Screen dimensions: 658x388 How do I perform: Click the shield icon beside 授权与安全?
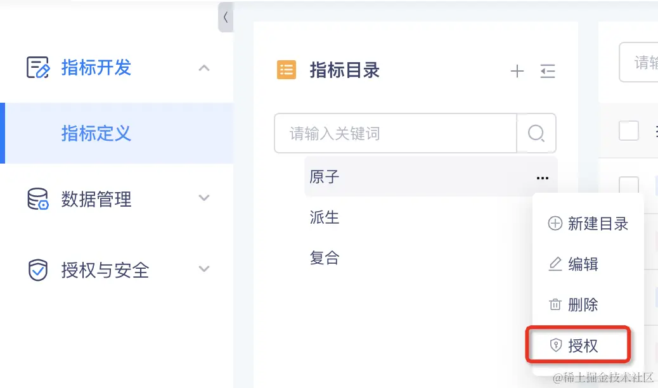pyautogui.click(x=39, y=270)
